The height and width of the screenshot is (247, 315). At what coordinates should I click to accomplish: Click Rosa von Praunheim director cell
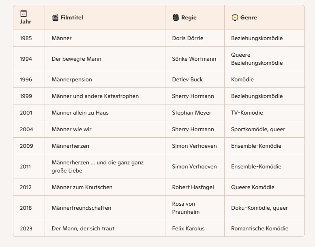coord(186,208)
